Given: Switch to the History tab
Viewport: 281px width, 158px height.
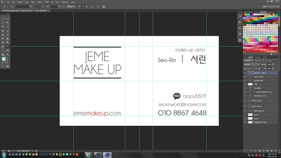Looking at the screenshot, I should click(x=271, y=12).
